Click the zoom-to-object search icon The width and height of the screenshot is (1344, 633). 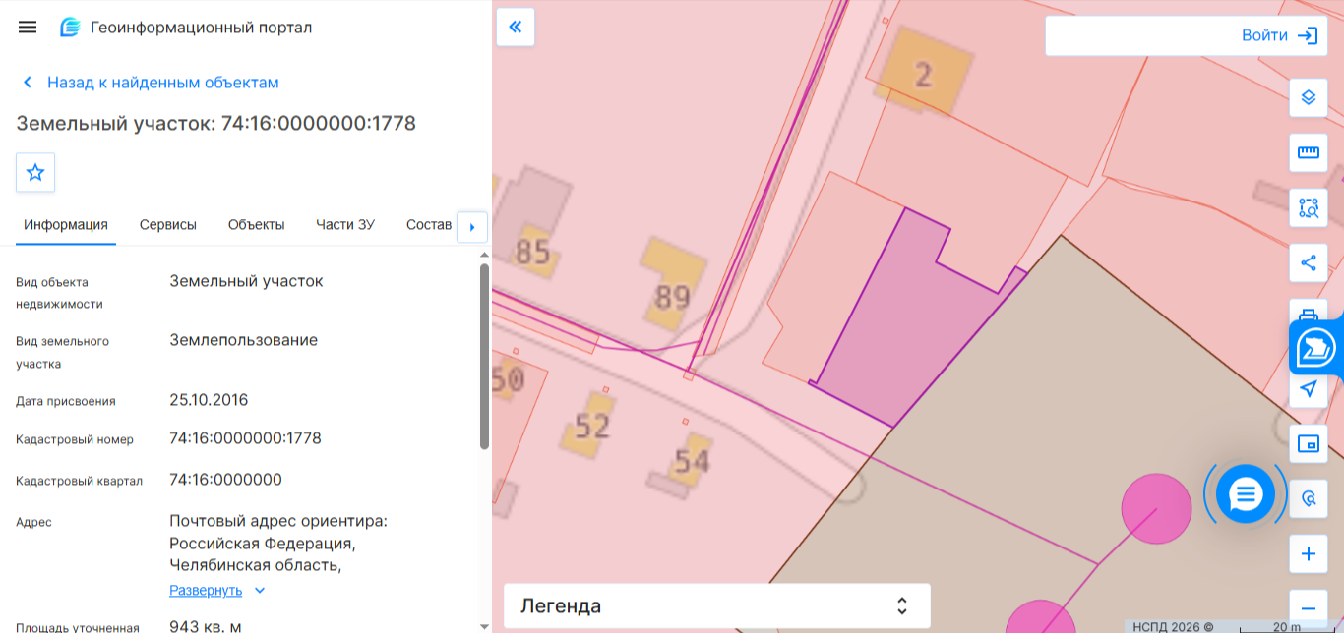1309,498
